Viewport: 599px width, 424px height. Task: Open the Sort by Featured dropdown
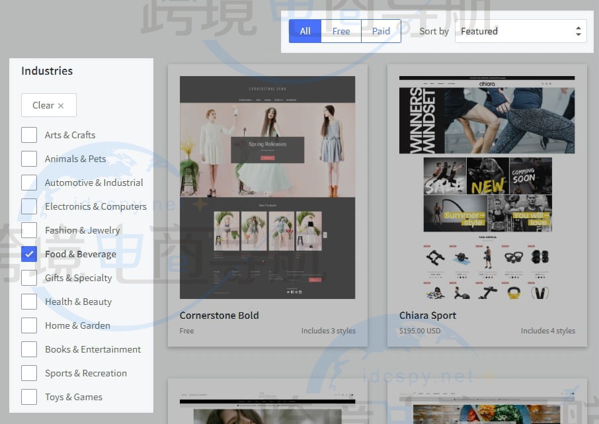point(521,30)
